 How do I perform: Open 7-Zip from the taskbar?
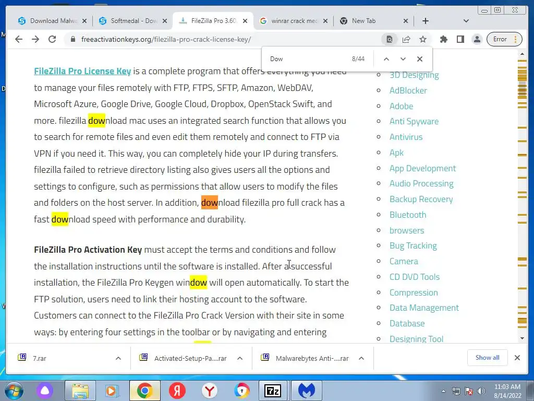(x=273, y=391)
